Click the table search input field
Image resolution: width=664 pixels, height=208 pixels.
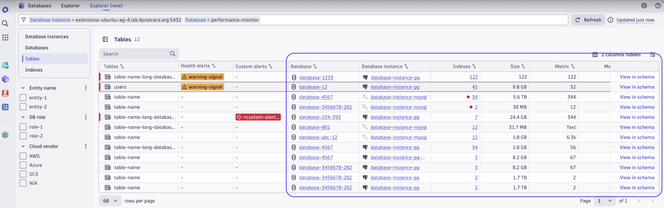click(x=139, y=54)
